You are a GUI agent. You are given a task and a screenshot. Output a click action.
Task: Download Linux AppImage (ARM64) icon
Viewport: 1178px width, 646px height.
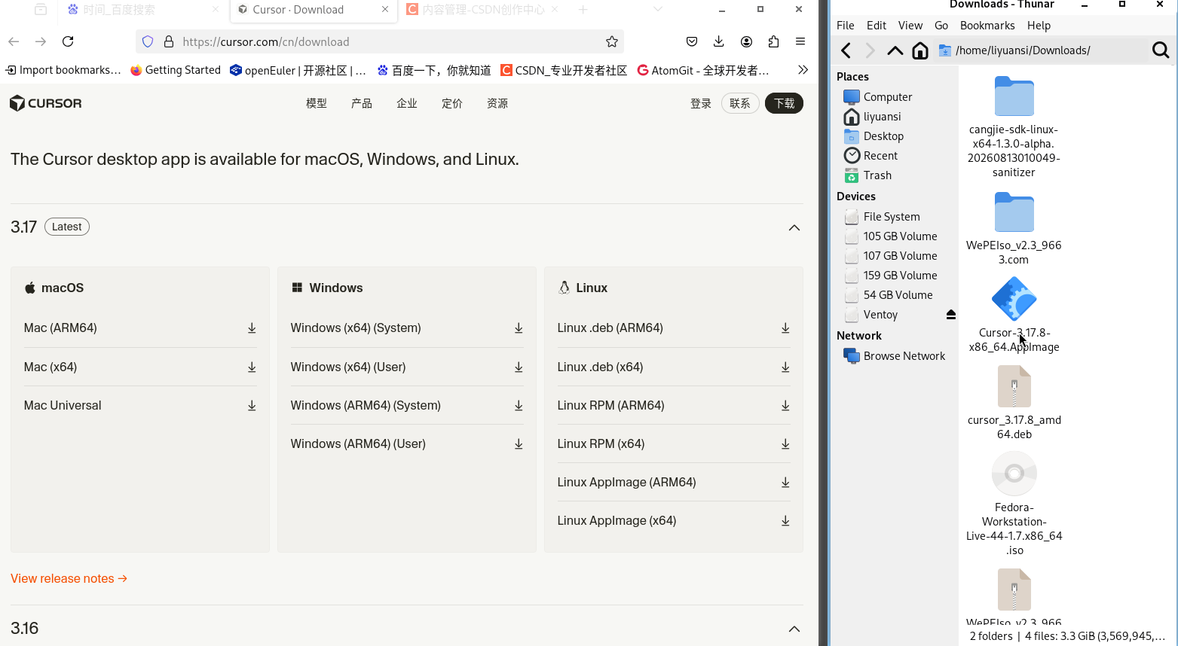[x=785, y=483]
